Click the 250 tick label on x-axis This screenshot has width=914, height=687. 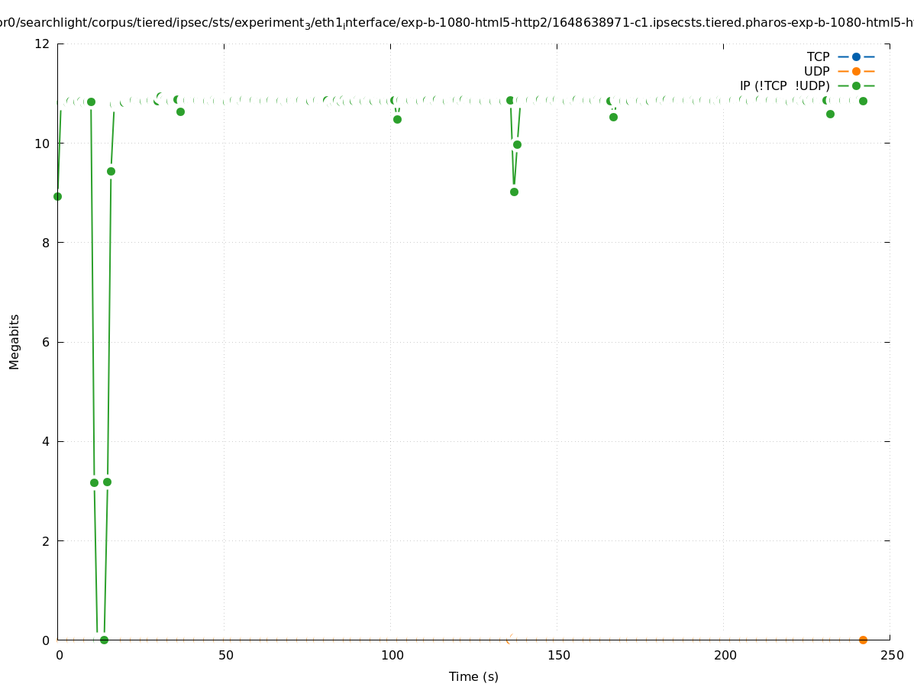[891, 656]
